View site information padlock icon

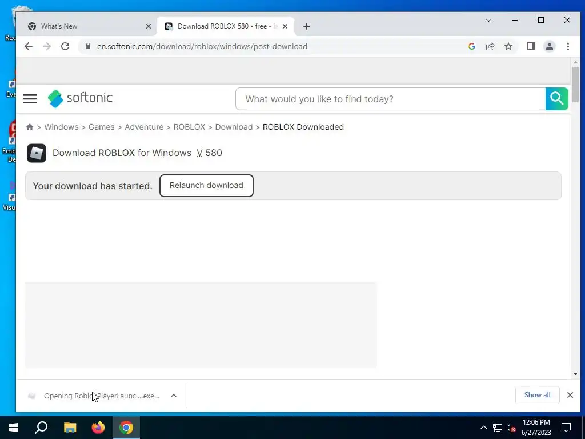coord(87,46)
